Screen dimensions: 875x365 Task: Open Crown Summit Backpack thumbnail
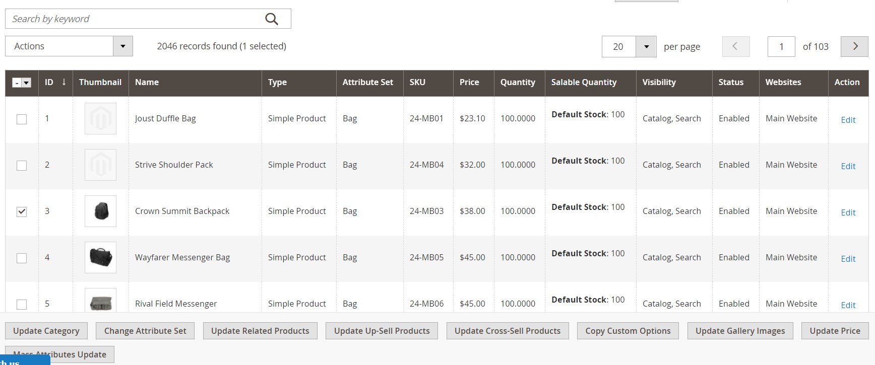click(x=101, y=211)
